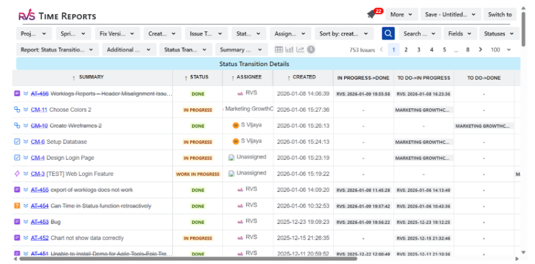This screenshot has height=264, width=535.
Task: Open issue link AT-452
Action: pyautogui.click(x=40, y=238)
